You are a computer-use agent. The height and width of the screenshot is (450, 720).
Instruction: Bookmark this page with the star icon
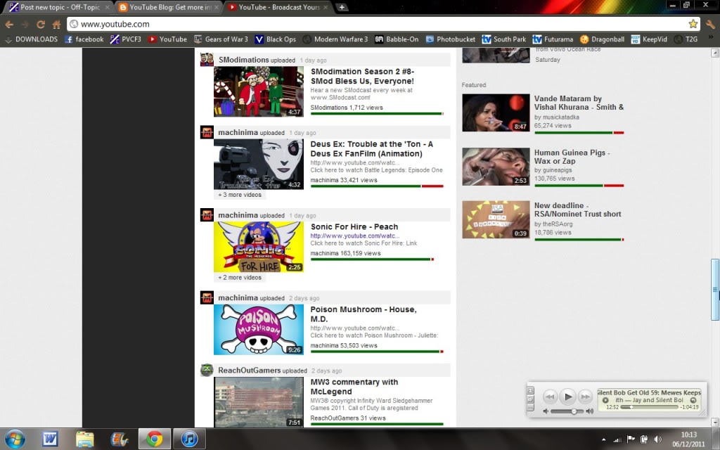coord(693,24)
